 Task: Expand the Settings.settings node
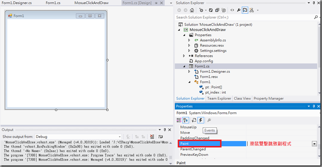(189, 51)
